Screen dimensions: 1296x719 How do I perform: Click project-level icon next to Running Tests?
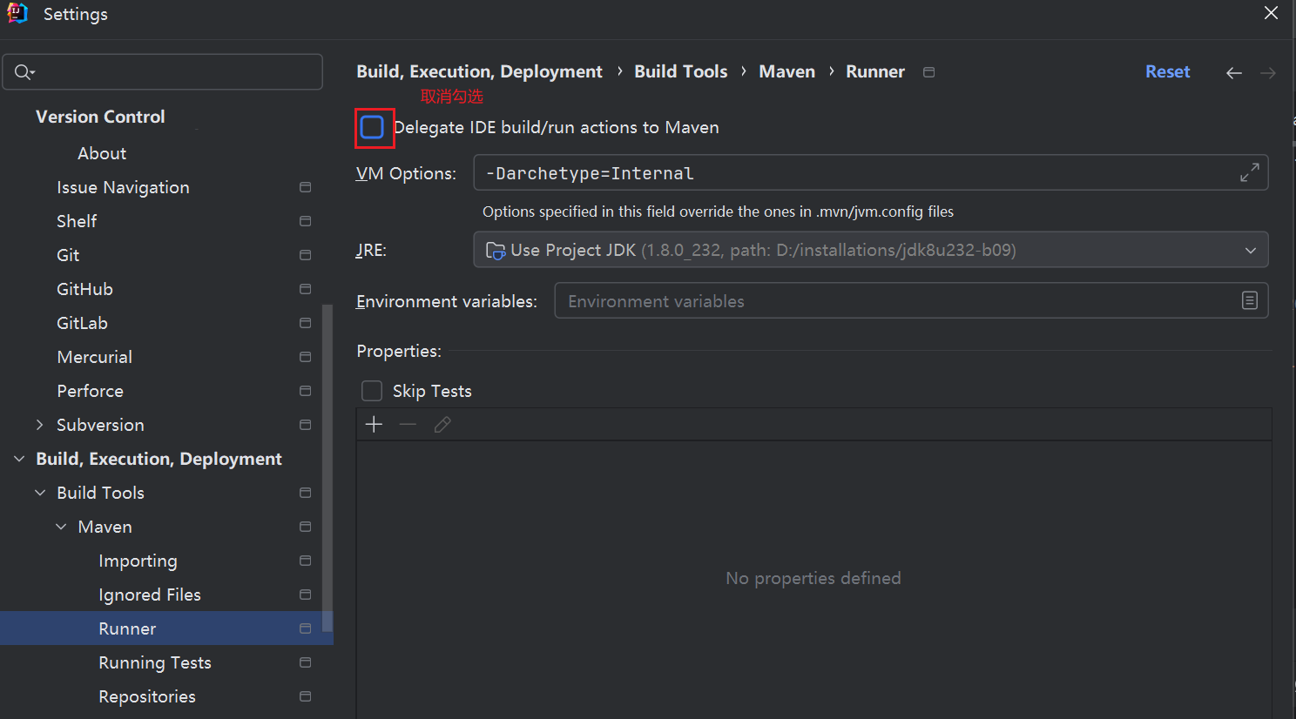click(x=306, y=662)
